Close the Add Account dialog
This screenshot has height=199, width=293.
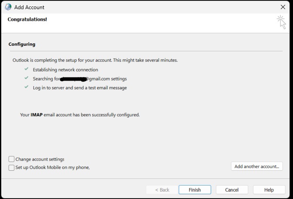click(283, 7)
